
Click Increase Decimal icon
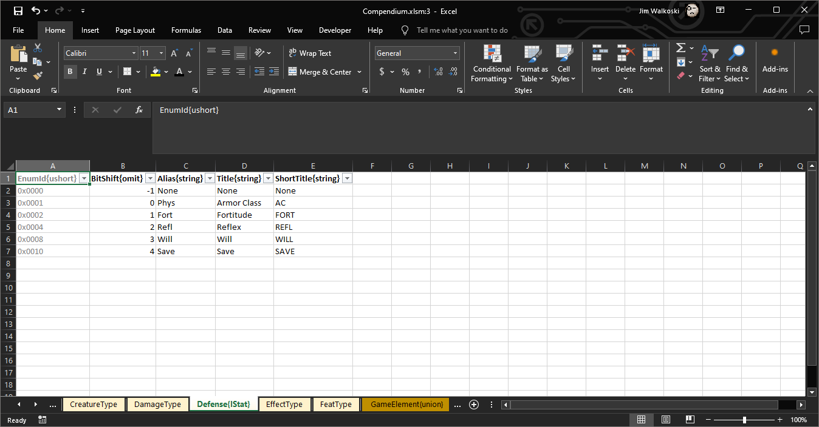coord(438,72)
